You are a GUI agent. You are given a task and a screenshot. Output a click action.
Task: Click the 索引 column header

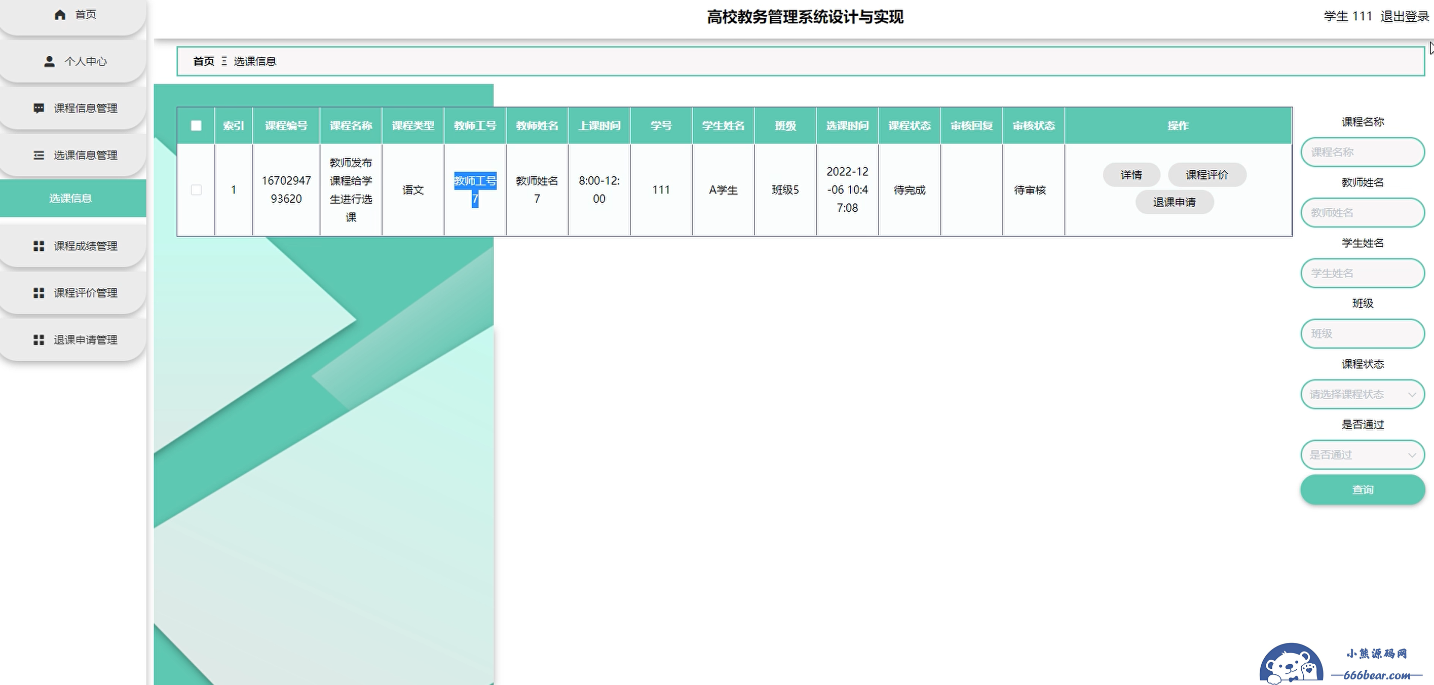click(234, 126)
